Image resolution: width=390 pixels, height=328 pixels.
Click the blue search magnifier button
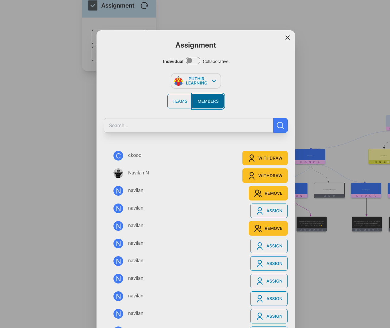[x=280, y=125]
